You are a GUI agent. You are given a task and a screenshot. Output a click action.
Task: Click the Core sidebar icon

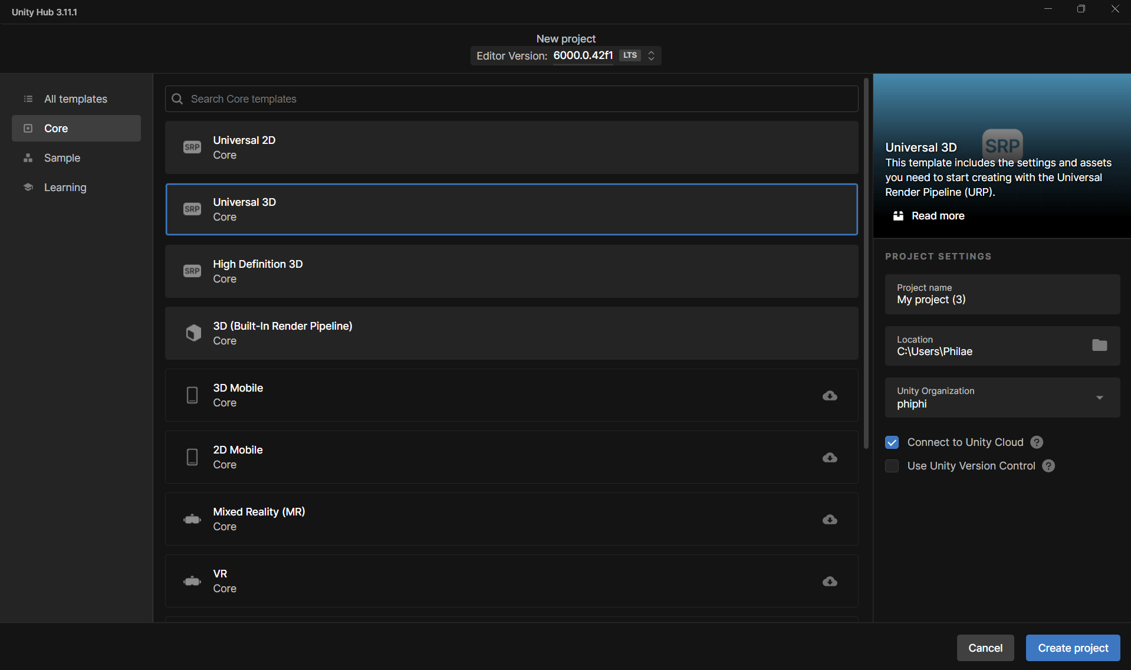[x=28, y=129]
